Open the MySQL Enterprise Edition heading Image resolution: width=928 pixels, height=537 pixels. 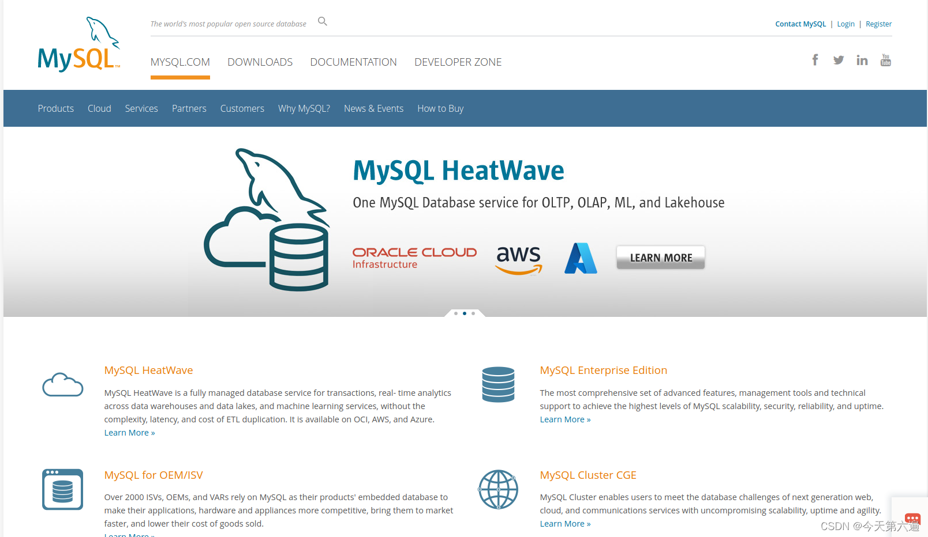[x=604, y=370]
